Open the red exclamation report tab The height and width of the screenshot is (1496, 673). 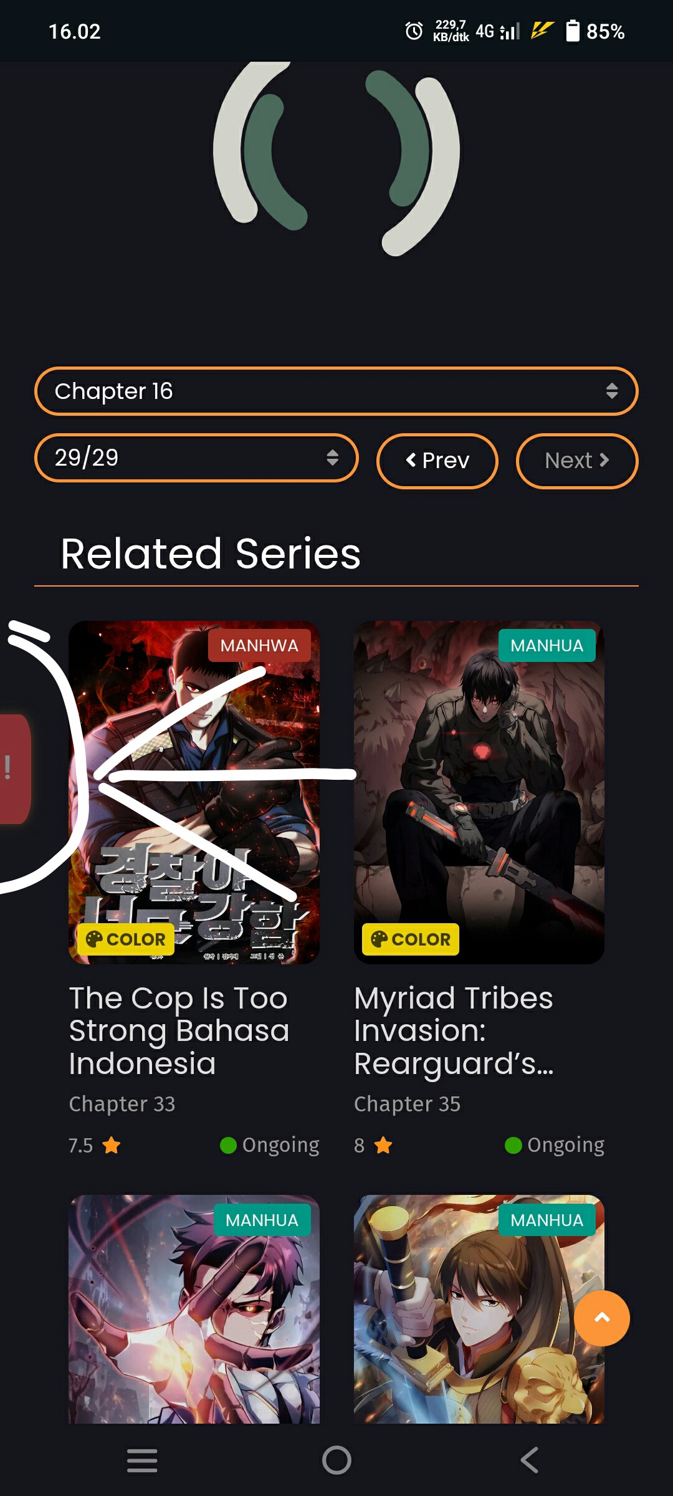click(x=14, y=769)
